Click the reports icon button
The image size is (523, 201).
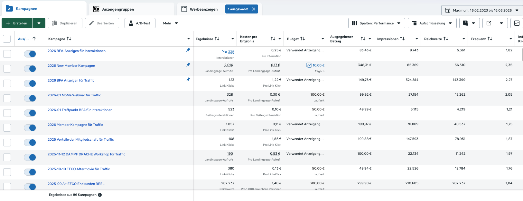(465, 23)
